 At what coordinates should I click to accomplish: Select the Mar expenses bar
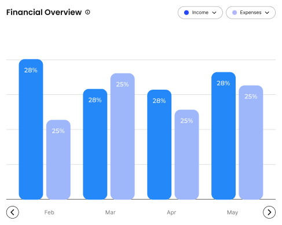pos(123,137)
